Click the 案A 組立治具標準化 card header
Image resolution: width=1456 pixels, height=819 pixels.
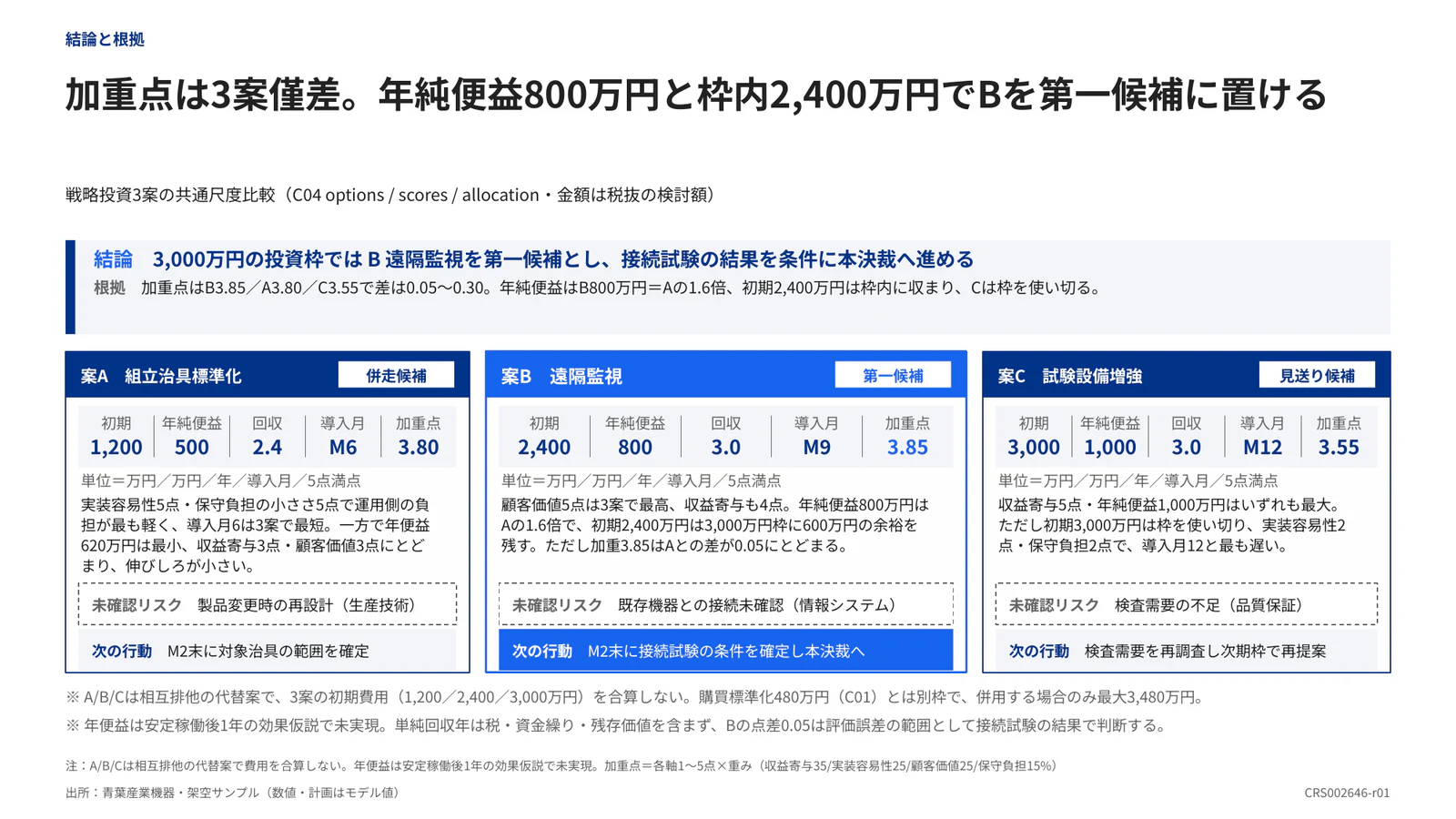[268, 375]
